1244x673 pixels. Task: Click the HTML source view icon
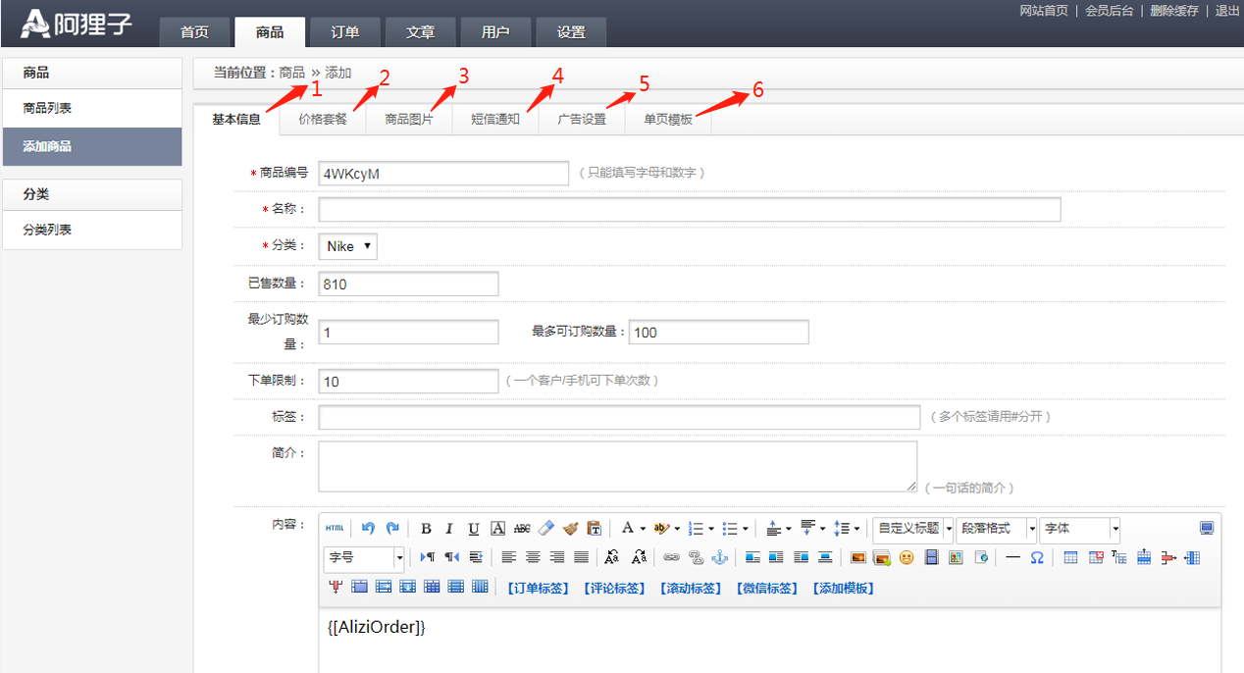point(336,528)
